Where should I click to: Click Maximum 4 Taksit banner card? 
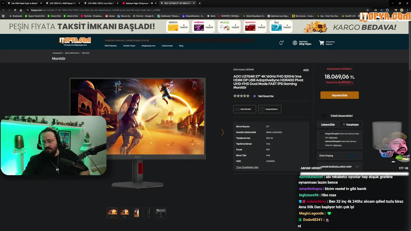(x=203, y=27)
